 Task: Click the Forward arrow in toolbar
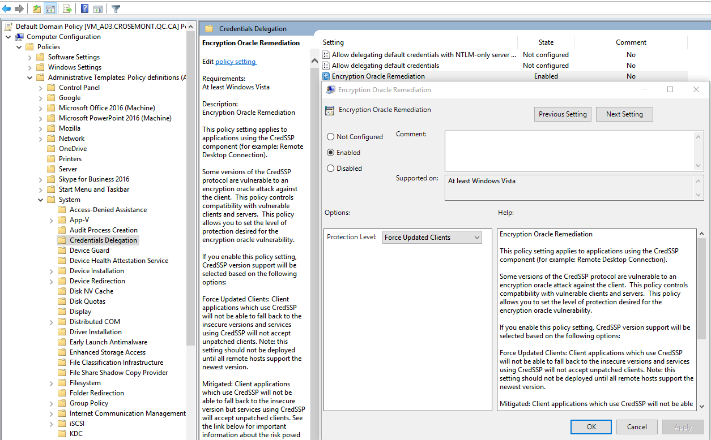point(19,8)
